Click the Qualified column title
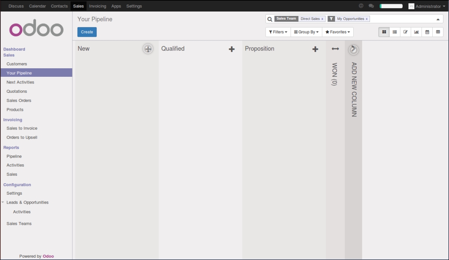The image size is (449, 260). (173, 49)
